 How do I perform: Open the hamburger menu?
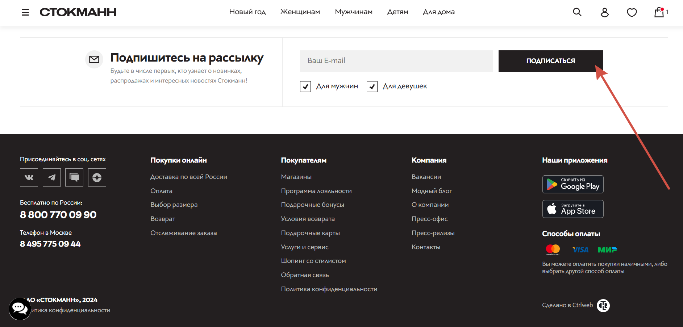click(25, 12)
